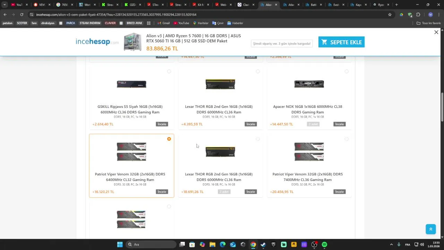The image size is (444, 250).
Task: Open the volume and network tray icons
Action: [x=419, y=244]
